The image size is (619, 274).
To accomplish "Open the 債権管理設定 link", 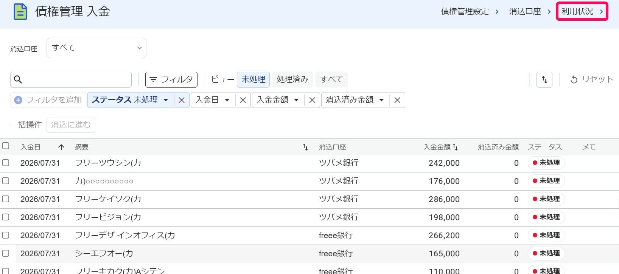I will [465, 12].
